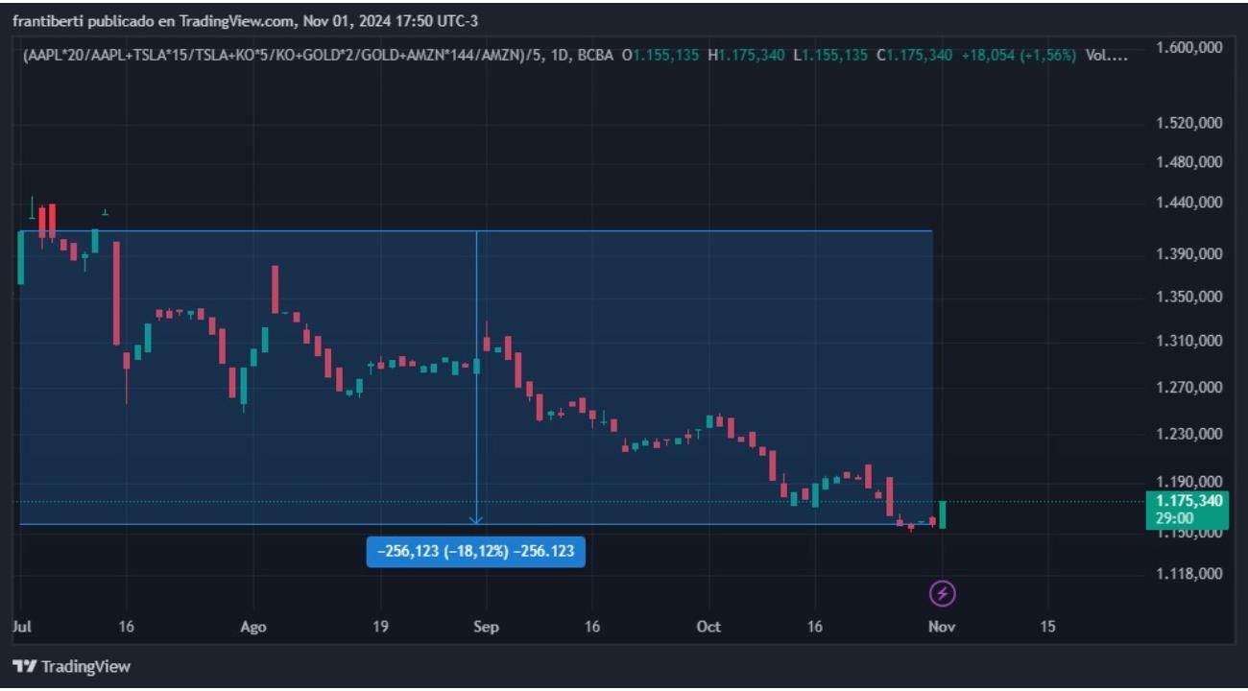Image resolution: width=1248 pixels, height=691 pixels.
Task: Click the TradingView logo at bottom left
Action: click(72, 666)
